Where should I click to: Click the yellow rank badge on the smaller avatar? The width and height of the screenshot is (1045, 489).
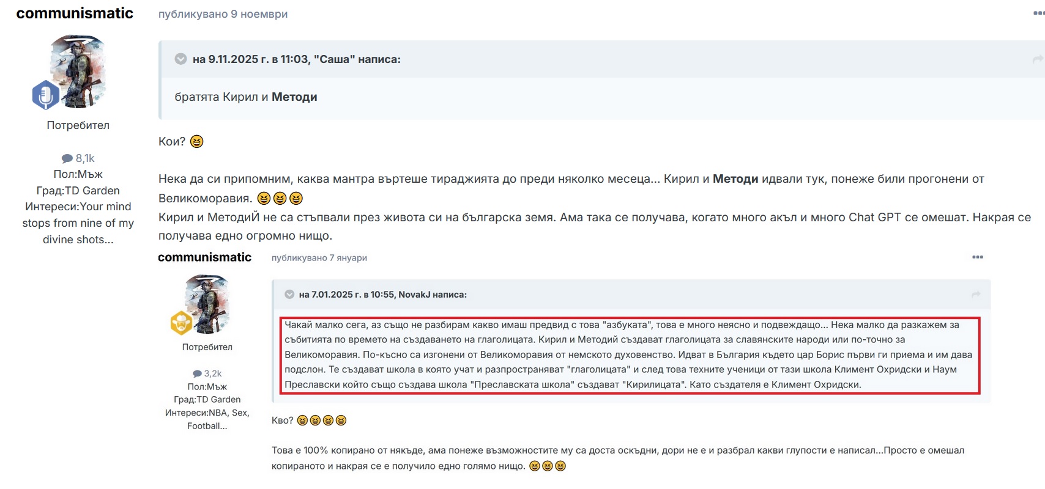(182, 323)
